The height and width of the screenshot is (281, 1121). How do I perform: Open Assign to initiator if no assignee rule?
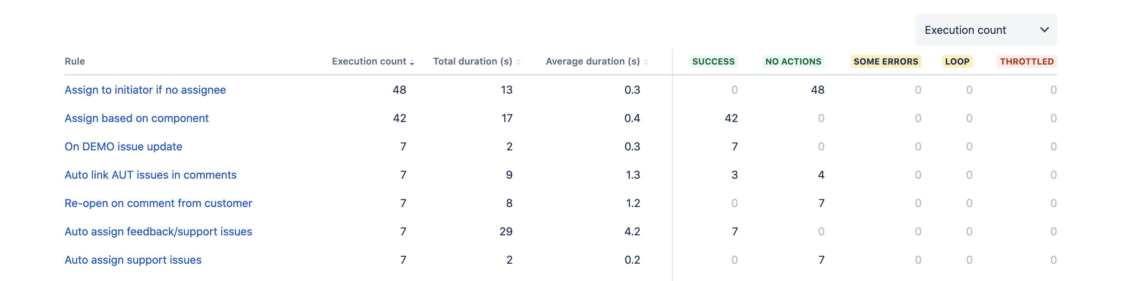[x=145, y=90]
